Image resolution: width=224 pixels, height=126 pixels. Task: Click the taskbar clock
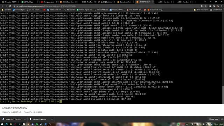(x=221, y=124)
